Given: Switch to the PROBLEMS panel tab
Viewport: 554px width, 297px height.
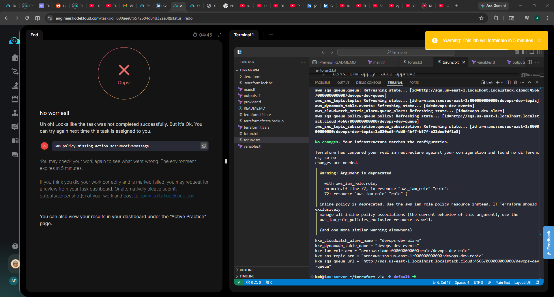Looking at the screenshot, I should pyautogui.click(x=322, y=83).
